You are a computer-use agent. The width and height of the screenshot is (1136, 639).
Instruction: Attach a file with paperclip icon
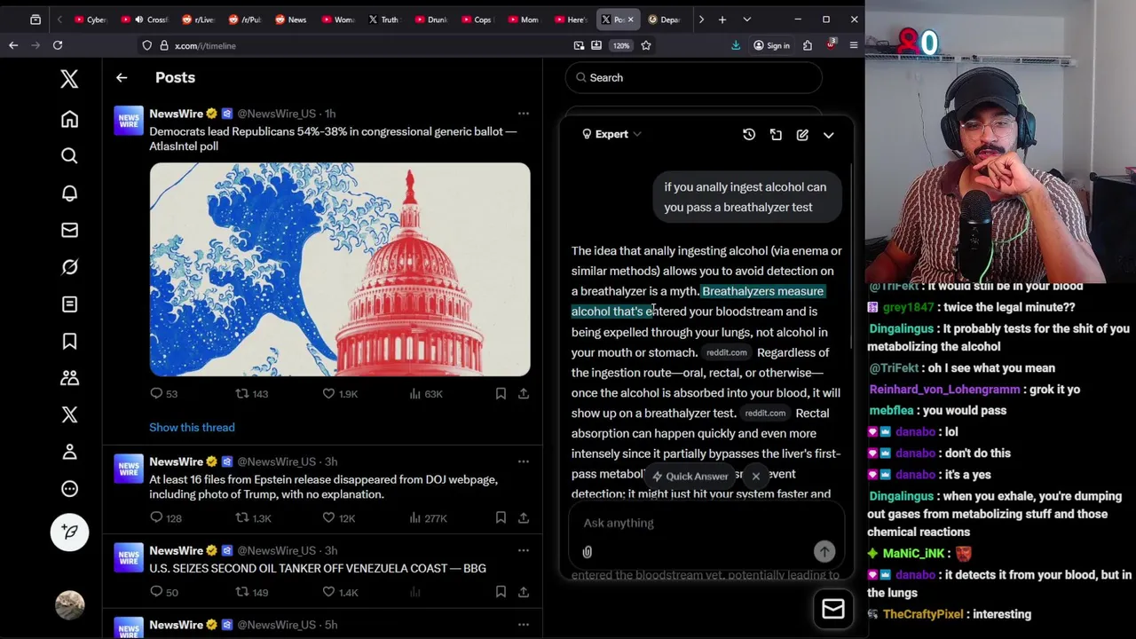click(x=587, y=552)
